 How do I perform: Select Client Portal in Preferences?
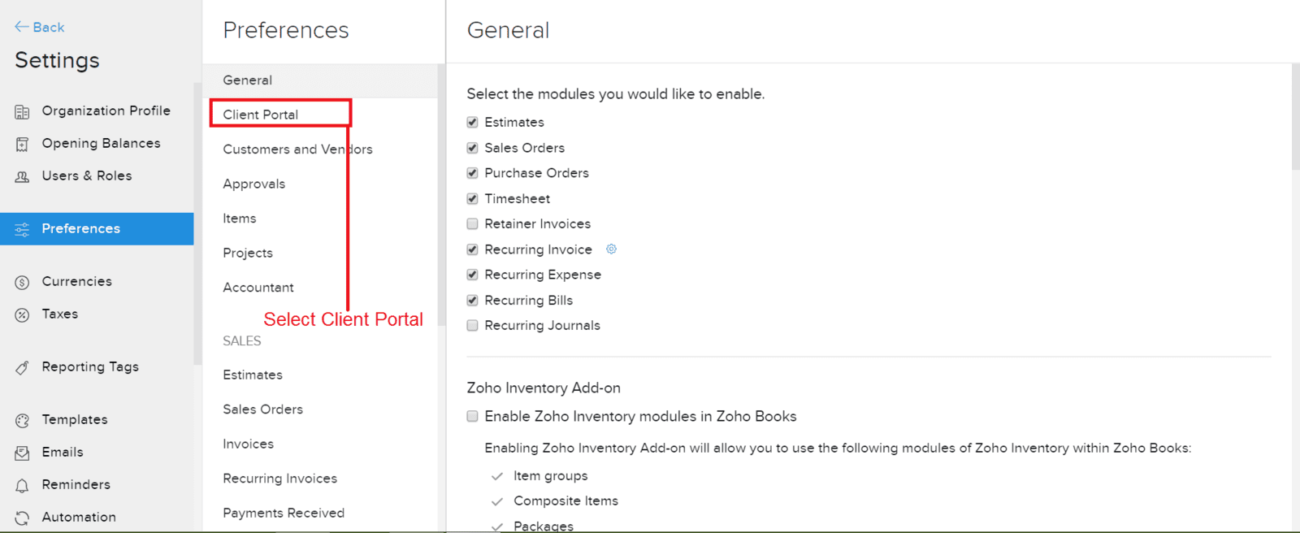260,115
